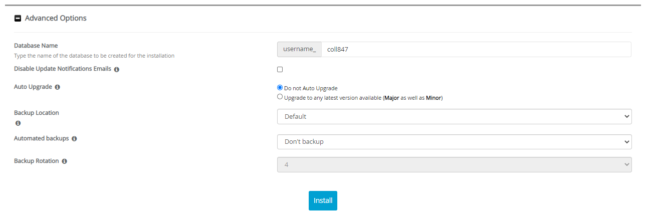Image resolution: width=647 pixels, height=216 pixels.
Task: Click the Advanced Options heading text
Action: coord(56,18)
